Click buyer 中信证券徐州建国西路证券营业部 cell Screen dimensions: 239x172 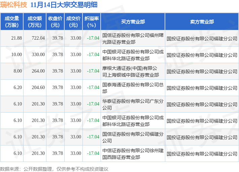pos(133,154)
